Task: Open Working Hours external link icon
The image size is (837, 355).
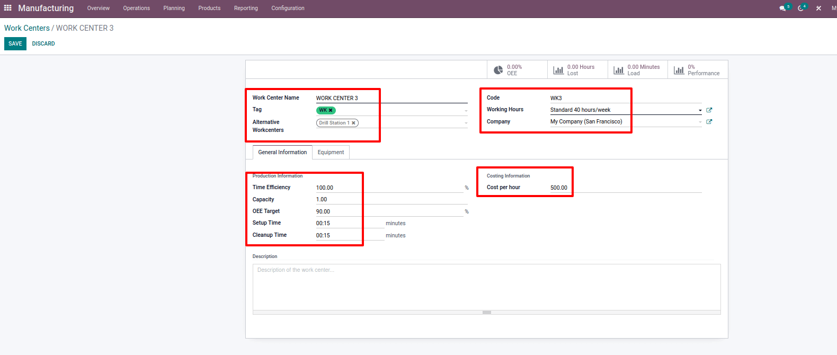Action: pos(709,110)
